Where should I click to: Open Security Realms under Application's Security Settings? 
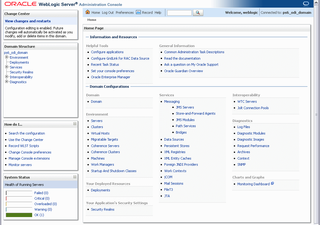(103, 209)
